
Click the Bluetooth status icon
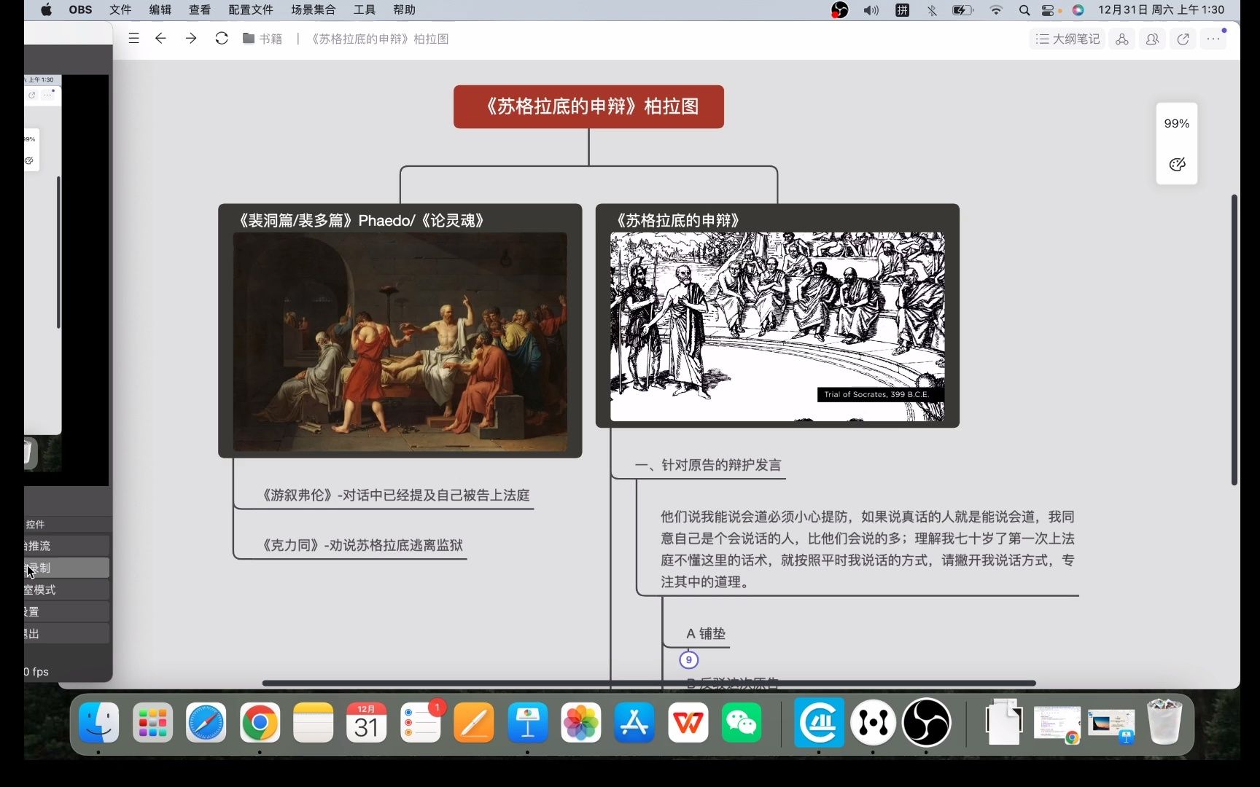pos(932,10)
